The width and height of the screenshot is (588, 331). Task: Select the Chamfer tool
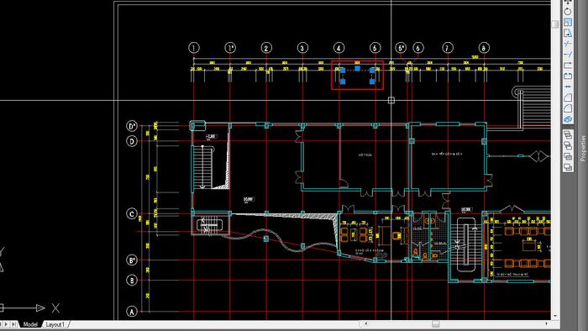pyautogui.click(x=568, y=97)
